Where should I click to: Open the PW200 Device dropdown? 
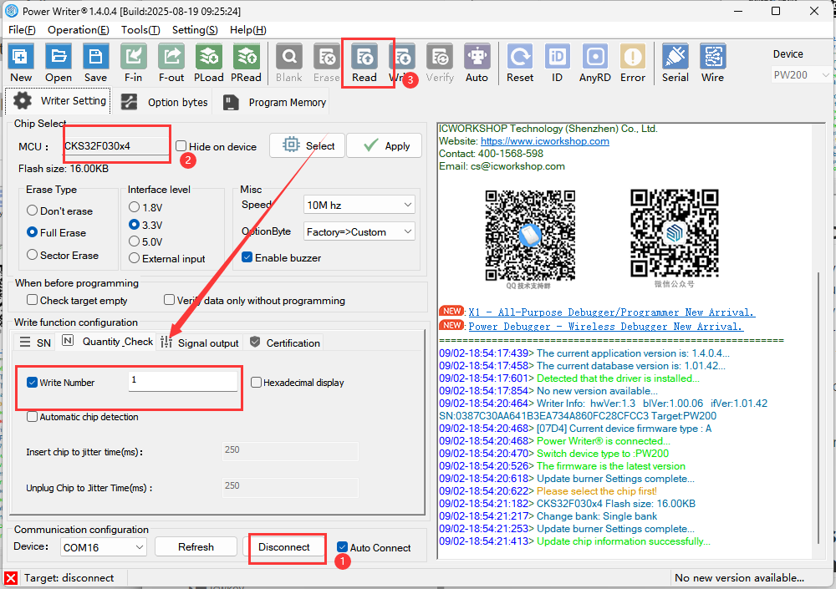click(x=802, y=75)
